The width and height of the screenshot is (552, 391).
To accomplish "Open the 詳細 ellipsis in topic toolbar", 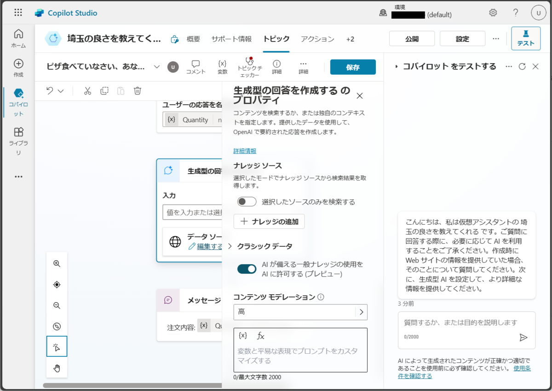I will (303, 67).
